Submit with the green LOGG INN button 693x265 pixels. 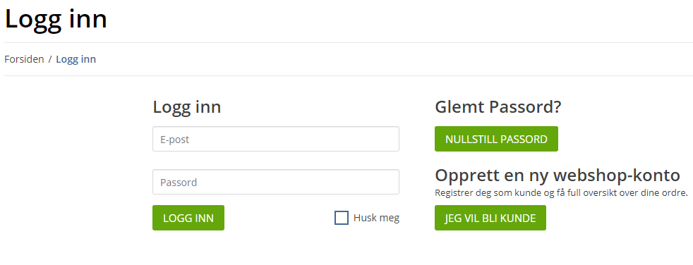coord(188,218)
